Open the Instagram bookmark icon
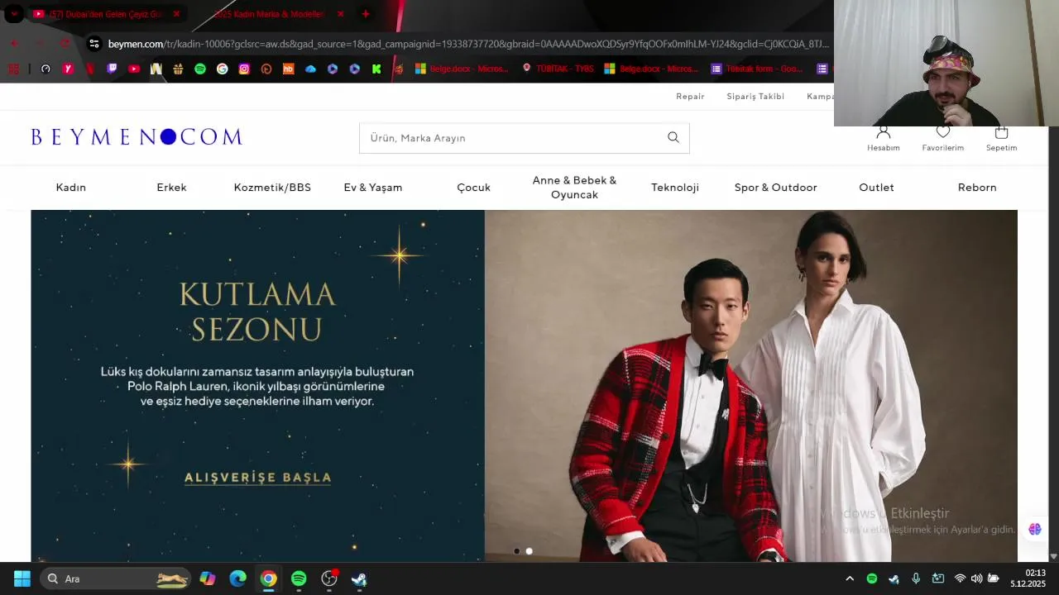Viewport: 1059px width, 595px height. [244, 69]
